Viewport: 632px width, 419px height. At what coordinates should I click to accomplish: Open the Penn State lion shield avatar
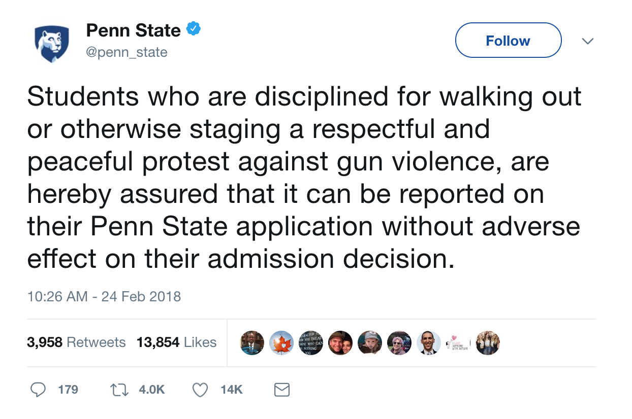click(x=51, y=44)
